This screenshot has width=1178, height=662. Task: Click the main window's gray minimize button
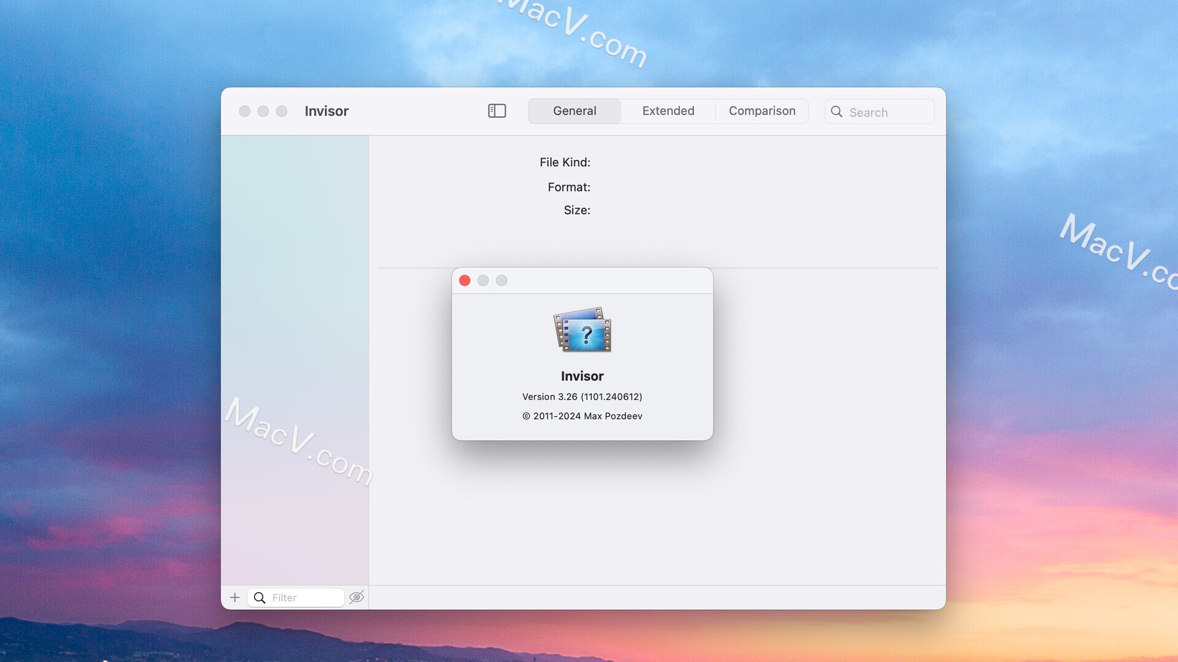pyautogui.click(x=263, y=111)
